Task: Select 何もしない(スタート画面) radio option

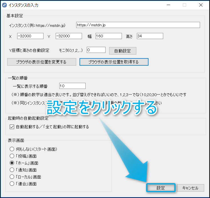Action: click(x=12, y=149)
